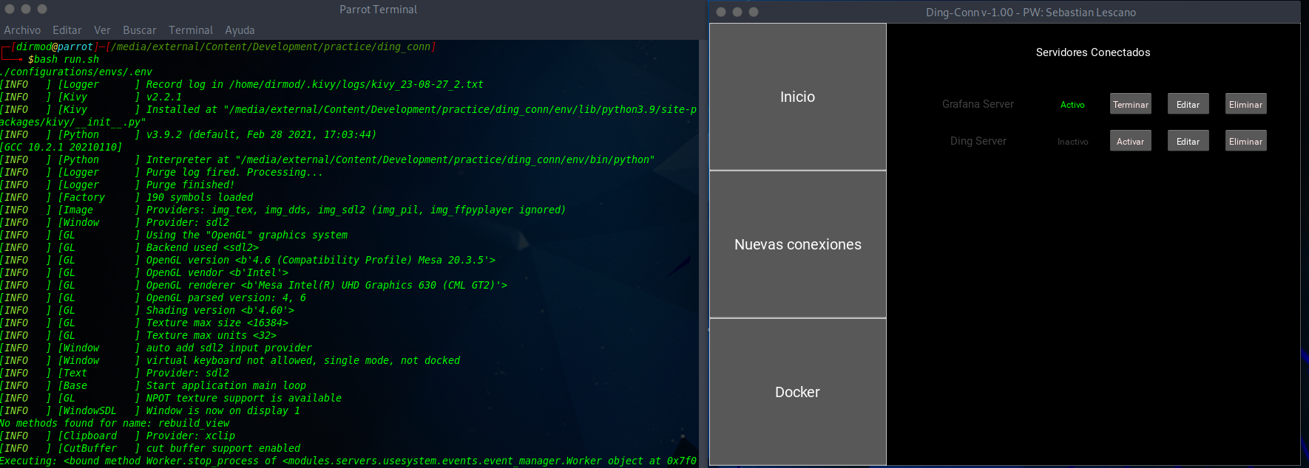Click Activar for Ding Server
Image resolution: width=1309 pixels, height=468 pixels.
coord(1131,141)
